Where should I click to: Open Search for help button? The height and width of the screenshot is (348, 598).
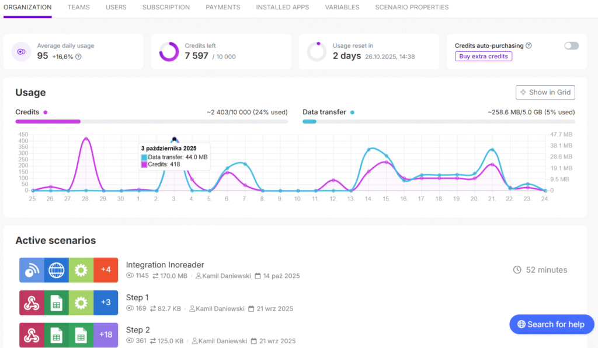tap(551, 325)
